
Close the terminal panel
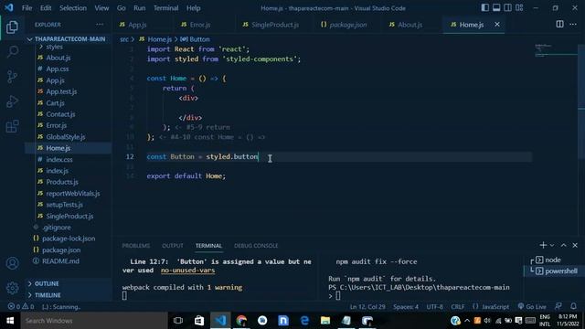[575, 245]
